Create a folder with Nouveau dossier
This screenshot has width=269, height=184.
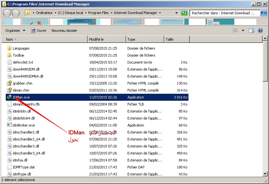64,31
